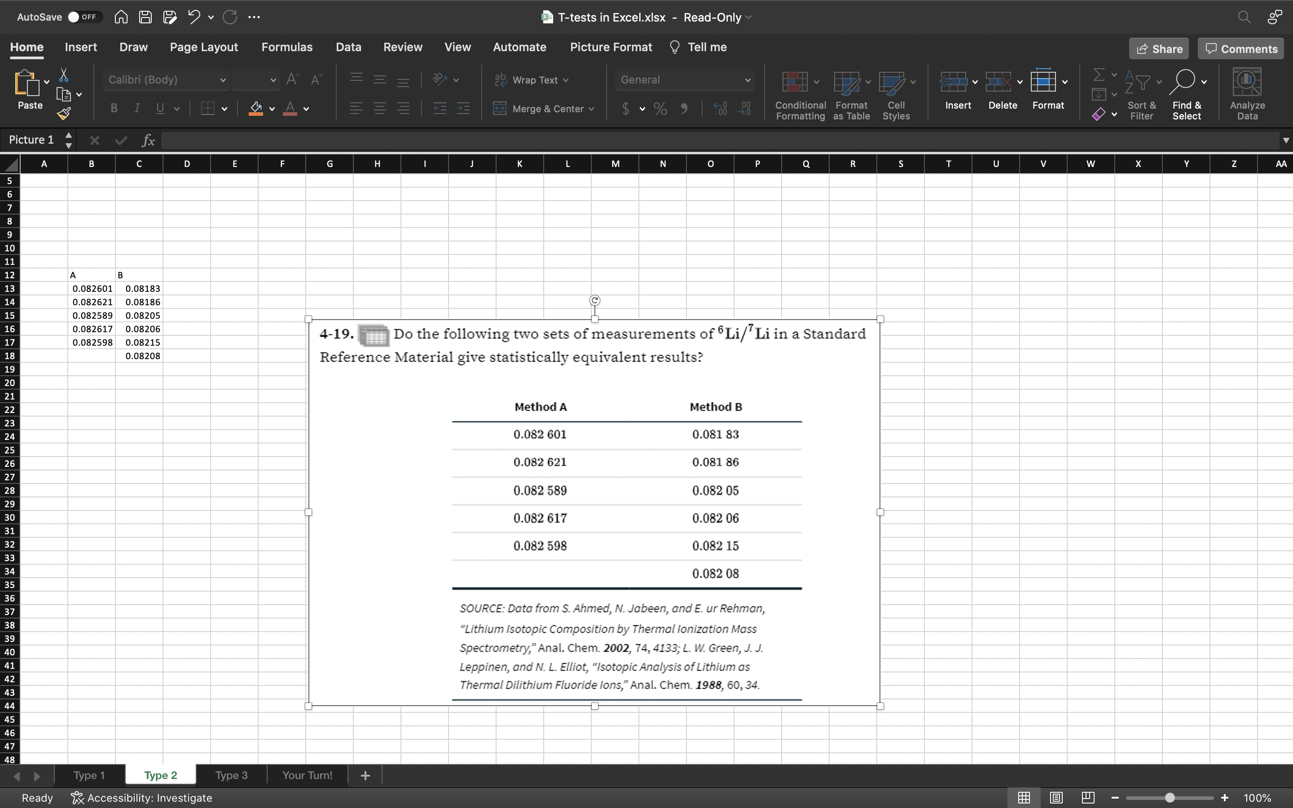Viewport: 1293px width, 808px height.
Task: Click the Save icon in title bar
Action: pyautogui.click(x=145, y=17)
